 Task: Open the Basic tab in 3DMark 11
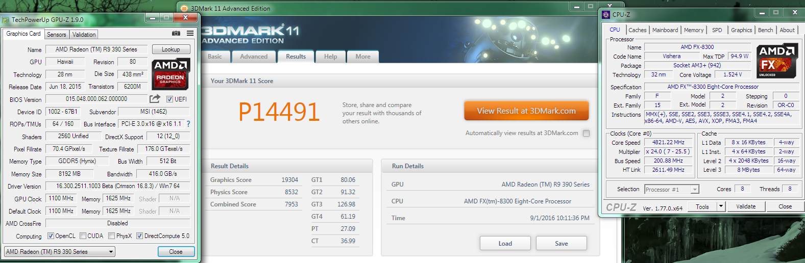[x=215, y=57]
